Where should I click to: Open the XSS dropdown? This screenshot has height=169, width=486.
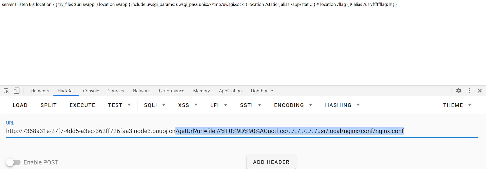pos(187,105)
